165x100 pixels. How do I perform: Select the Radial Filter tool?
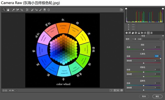[49, 10]
